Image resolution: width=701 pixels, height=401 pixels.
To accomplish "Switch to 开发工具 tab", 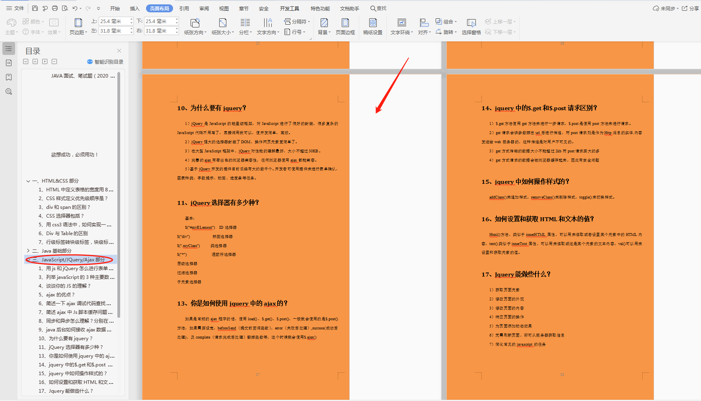I will [x=289, y=8].
